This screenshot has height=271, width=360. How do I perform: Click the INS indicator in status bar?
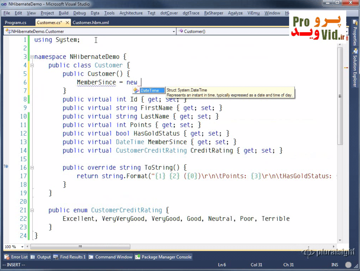pos(335,265)
